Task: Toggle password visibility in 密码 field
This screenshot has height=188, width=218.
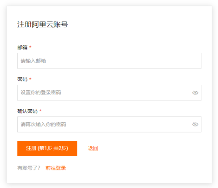Action: coord(195,93)
